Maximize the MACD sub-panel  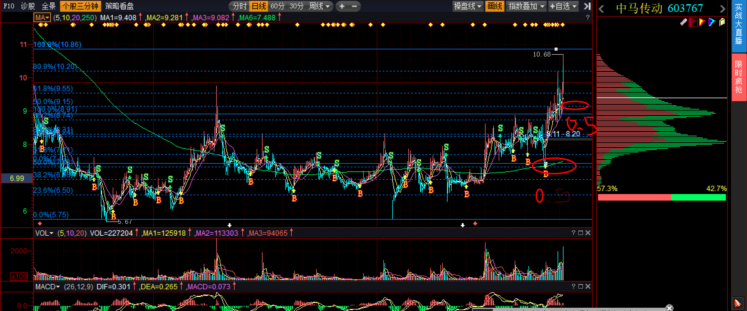(580, 286)
